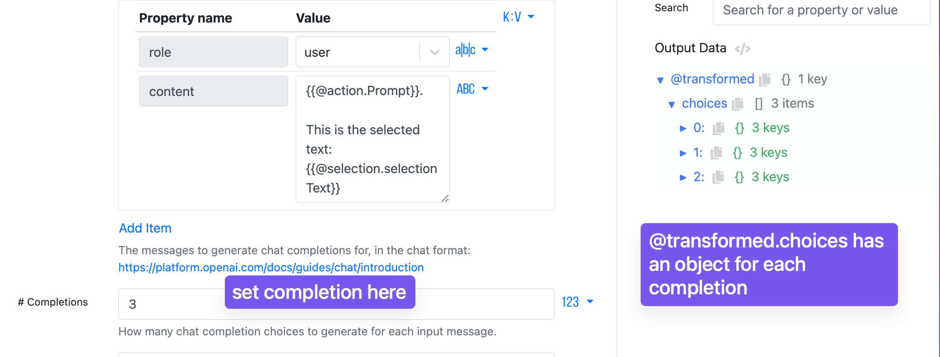Open the a|b|c type selector for role
This screenshot has width=940, height=357.
pyautogui.click(x=471, y=50)
